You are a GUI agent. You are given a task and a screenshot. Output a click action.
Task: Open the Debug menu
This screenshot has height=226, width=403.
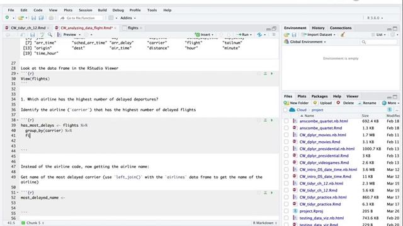click(x=118, y=10)
